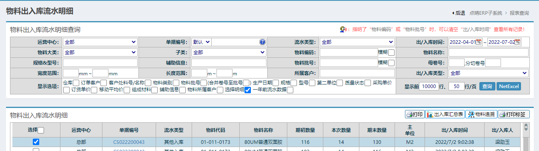Uncheck the 选择明细 display option
This screenshot has height=151, width=539.
pyautogui.click(x=248, y=90)
